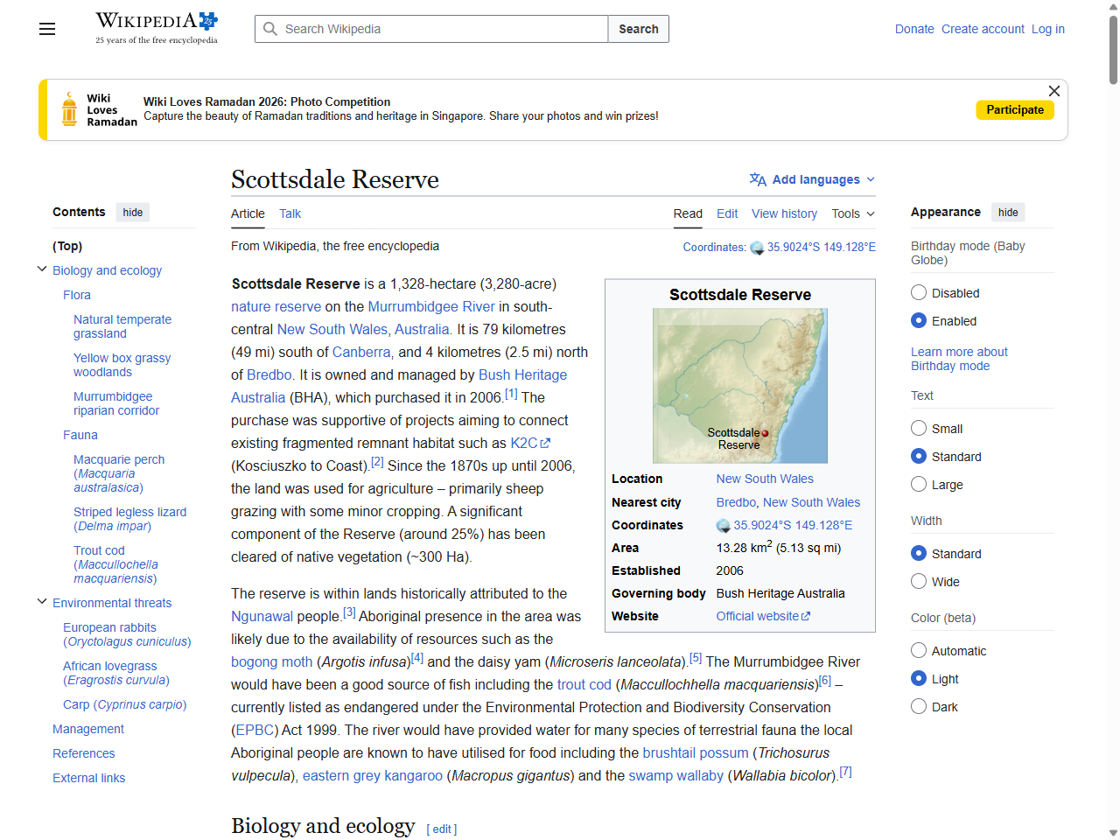
Task: Click the Log in link
Action: 1048,29
